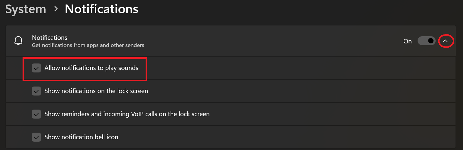
Task: Click the breadcrumb arrow after System
Action: tap(56, 9)
